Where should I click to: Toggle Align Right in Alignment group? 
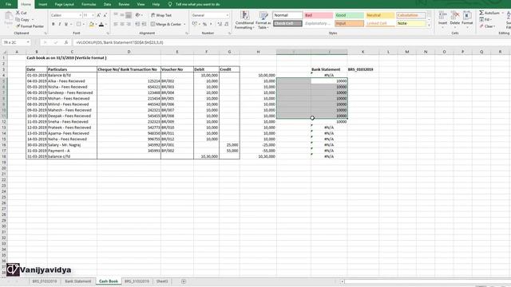pos(129,24)
